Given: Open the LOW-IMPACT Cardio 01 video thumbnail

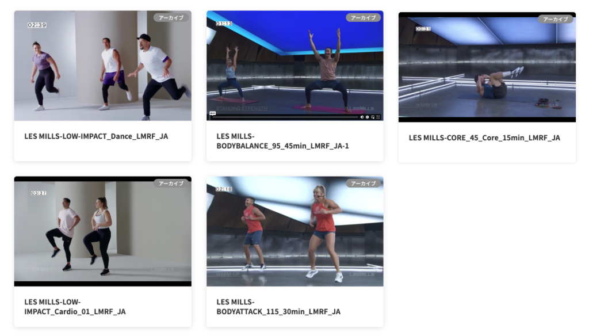Looking at the screenshot, I should tap(103, 231).
